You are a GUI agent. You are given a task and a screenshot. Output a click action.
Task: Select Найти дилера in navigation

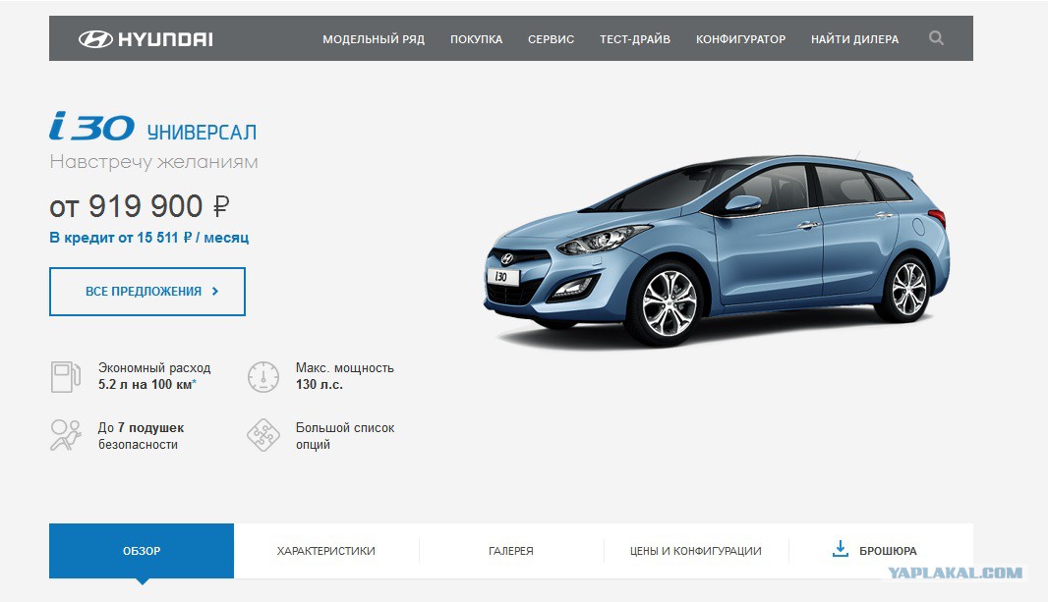point(855,39)
